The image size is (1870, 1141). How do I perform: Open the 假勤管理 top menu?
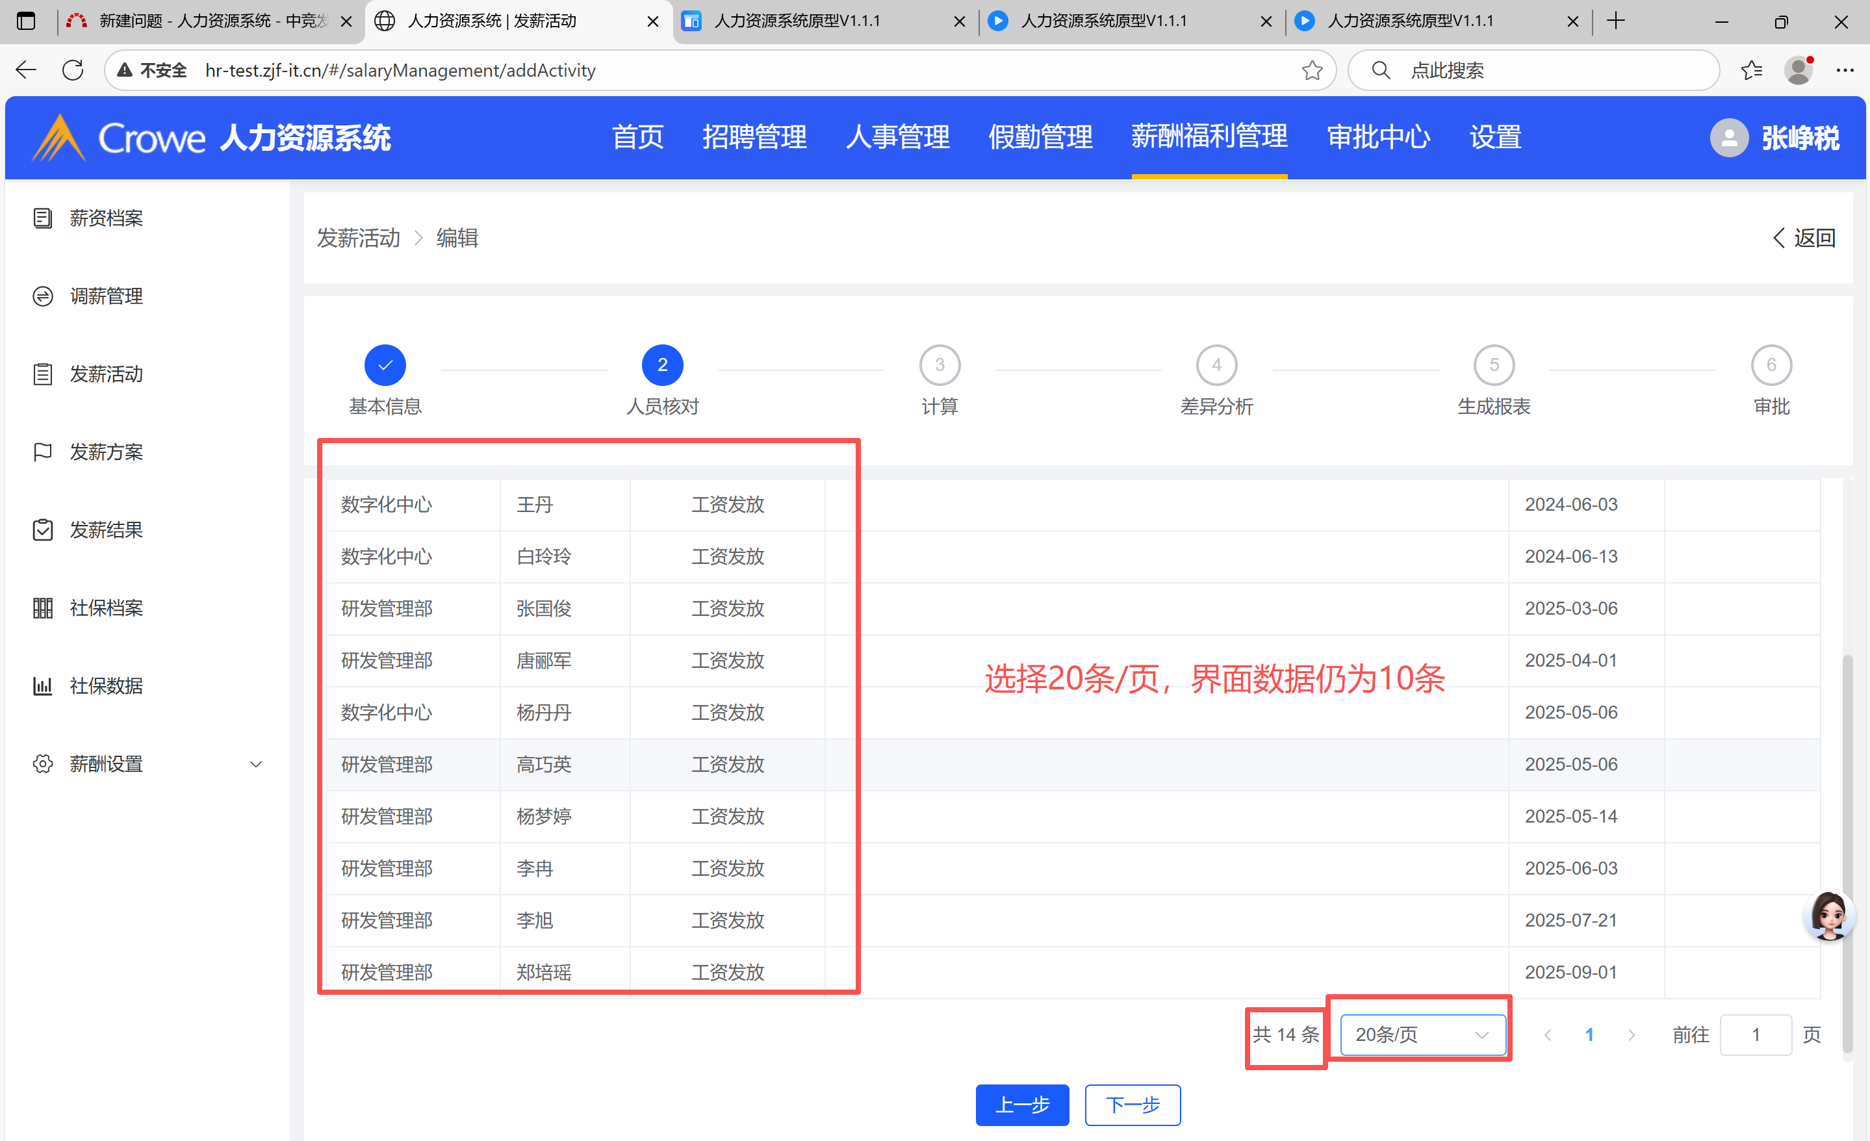(1040, 137)
